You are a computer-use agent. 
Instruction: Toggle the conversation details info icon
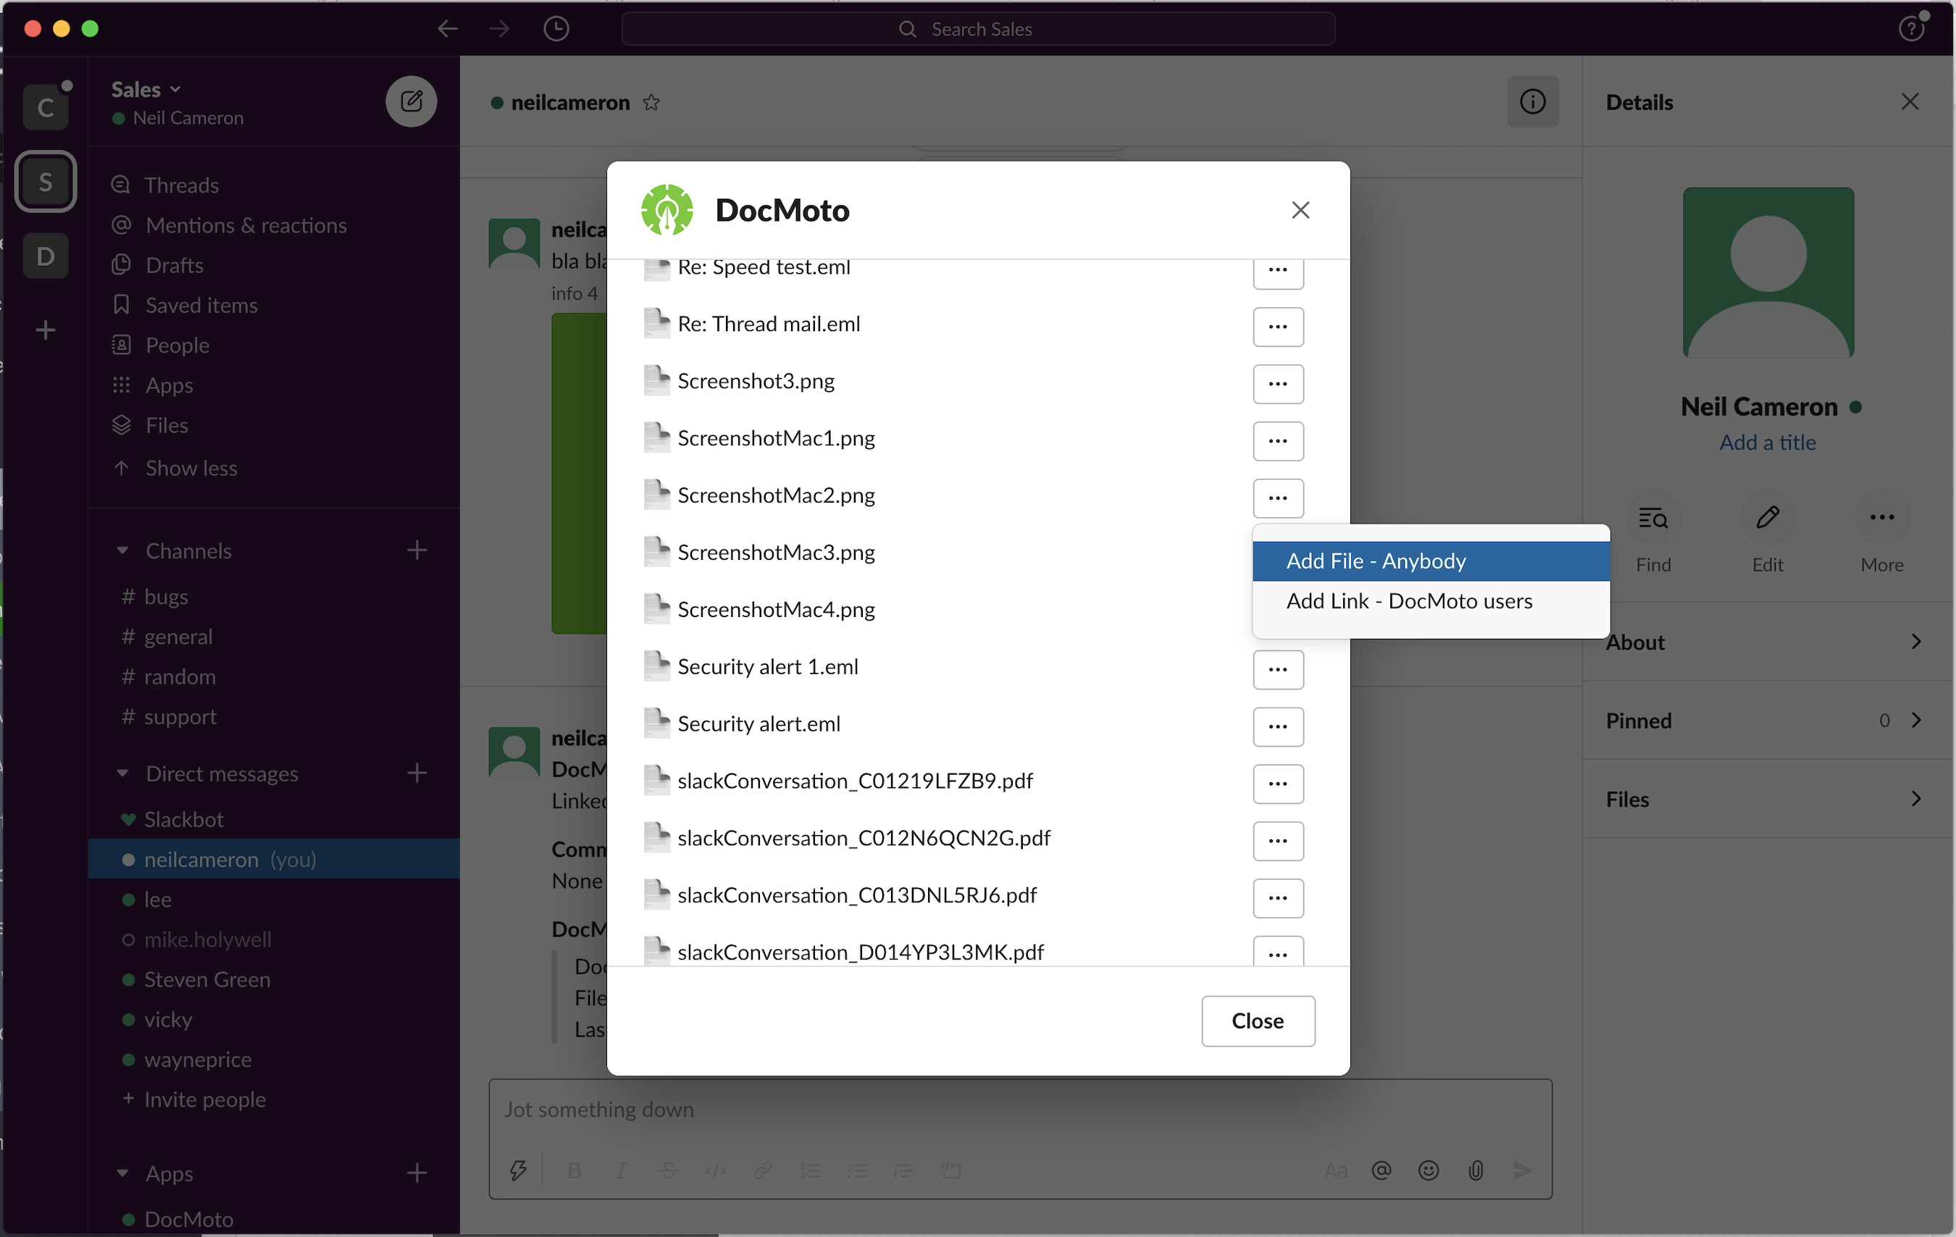pos(1532,101)
